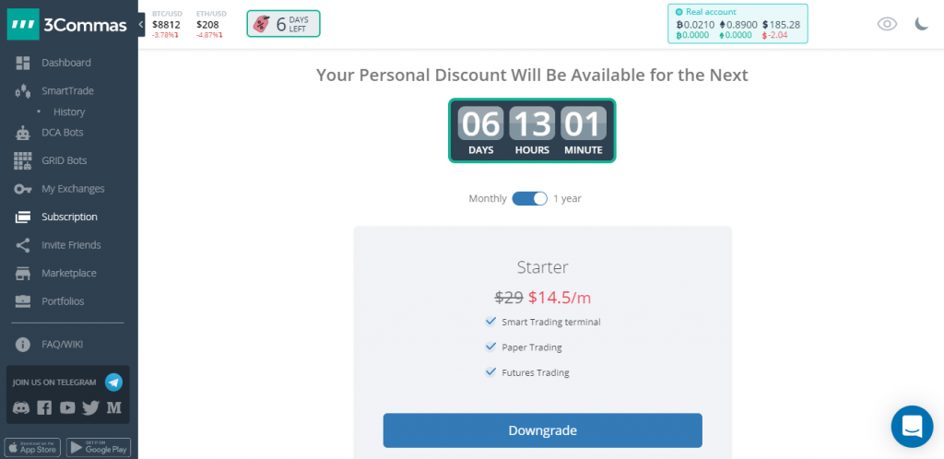Visit the Facebook page icon

pyautogui.click(x=44, y=408)
